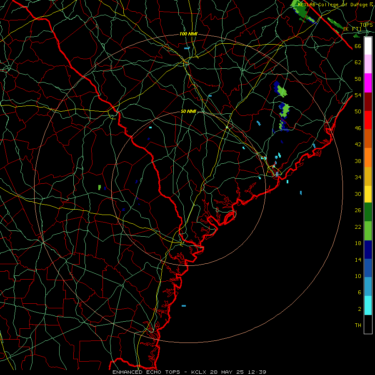Screen dimensions: 375x375
Task: Click the legend value "34"
Action: (358, 177)
